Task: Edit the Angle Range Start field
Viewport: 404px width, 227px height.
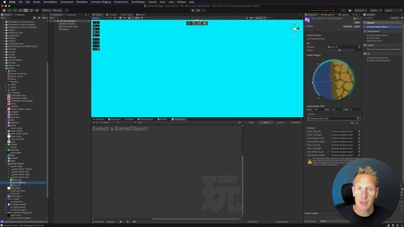Action: (x=319, y=109)
